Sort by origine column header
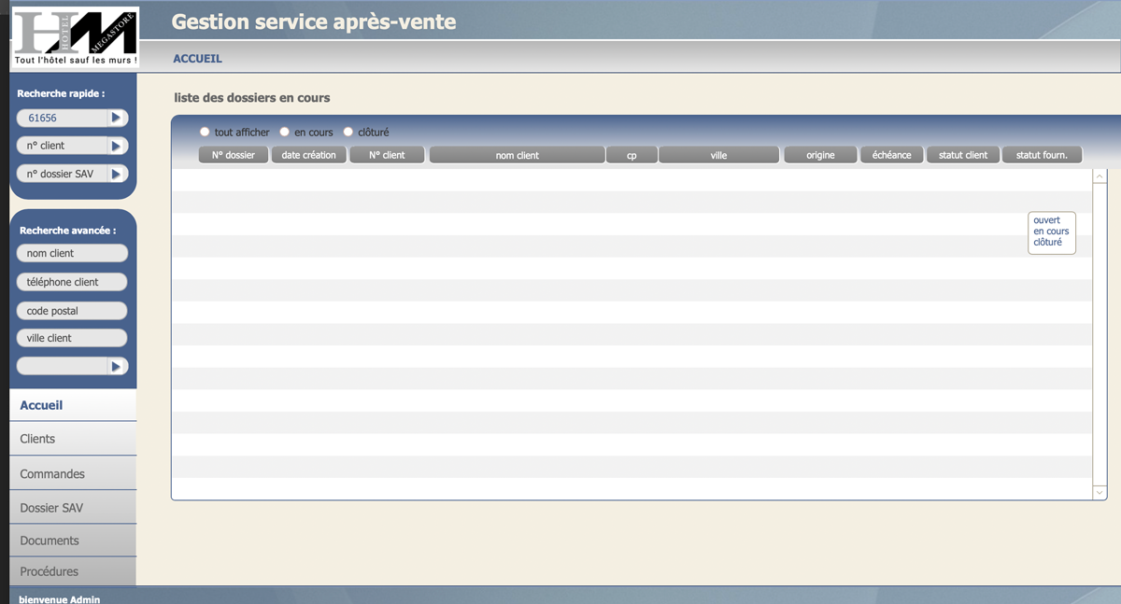Image resolution: width=1121 pixels, height=604 pixels. click(820, 155)
